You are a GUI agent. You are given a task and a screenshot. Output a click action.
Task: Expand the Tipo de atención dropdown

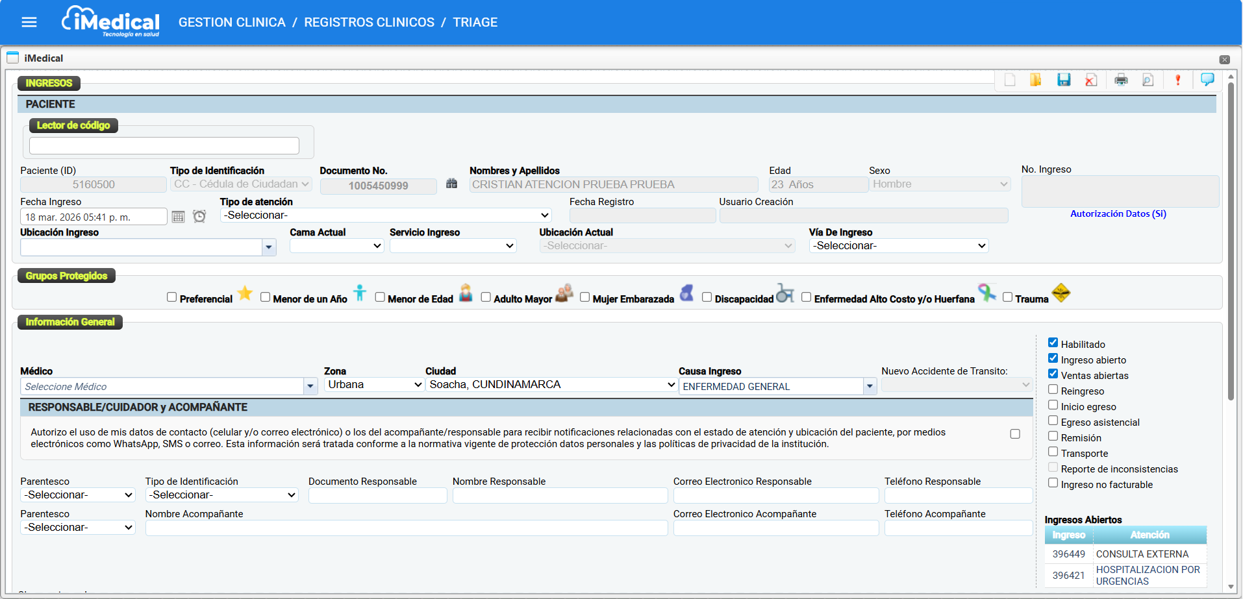[386, 215]
